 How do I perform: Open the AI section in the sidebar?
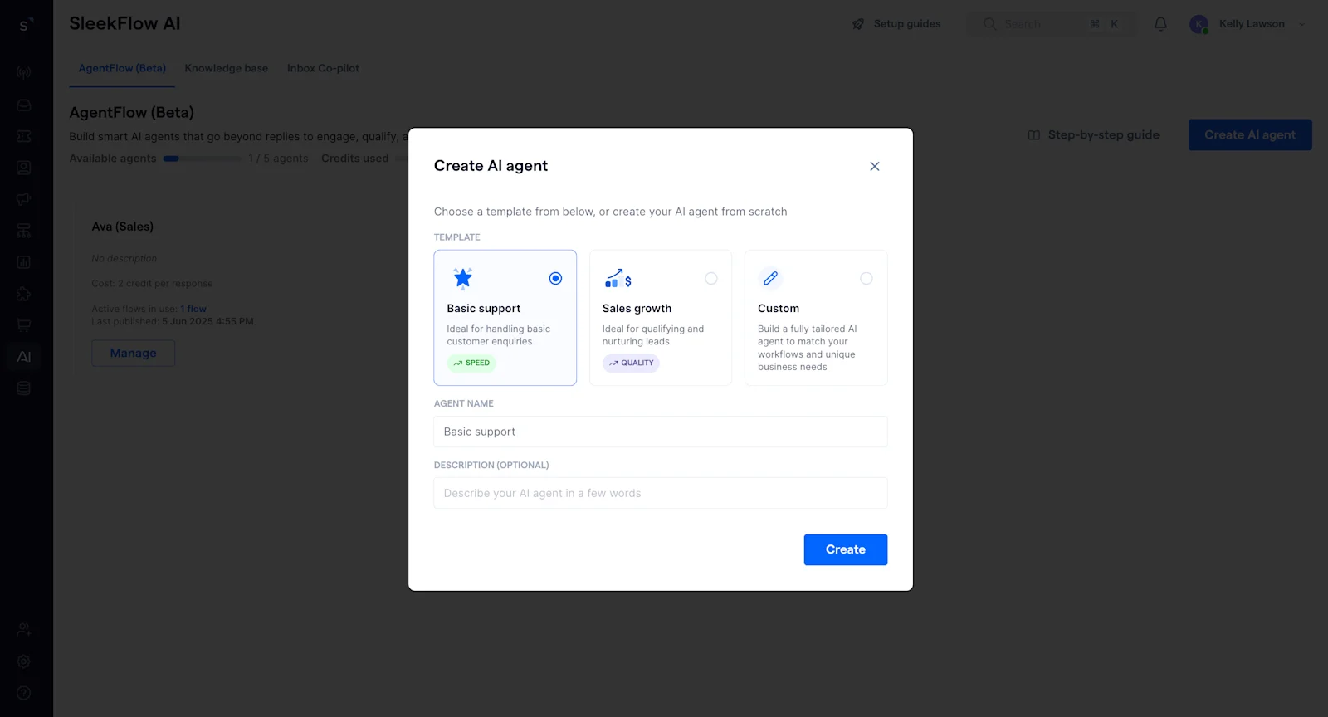[24, 357]
